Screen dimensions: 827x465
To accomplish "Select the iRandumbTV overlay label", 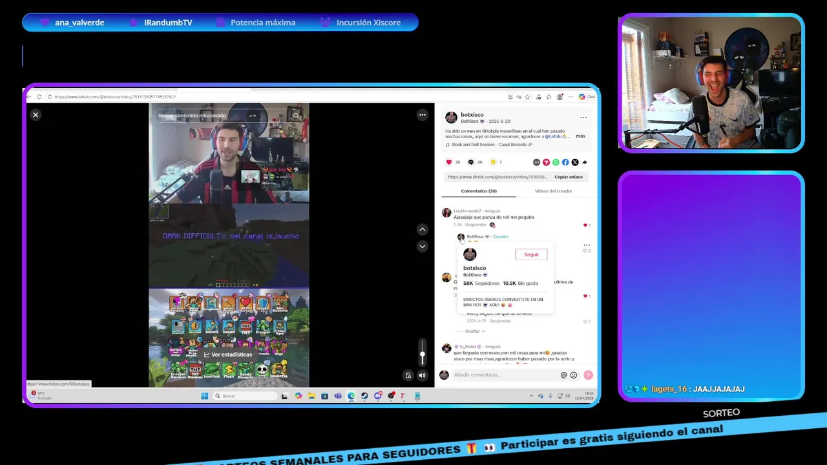I will pos(168,23).
